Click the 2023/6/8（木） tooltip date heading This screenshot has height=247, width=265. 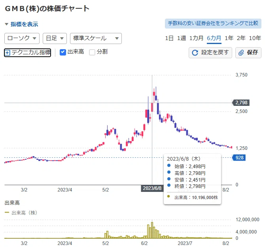[x=184, y=159]
